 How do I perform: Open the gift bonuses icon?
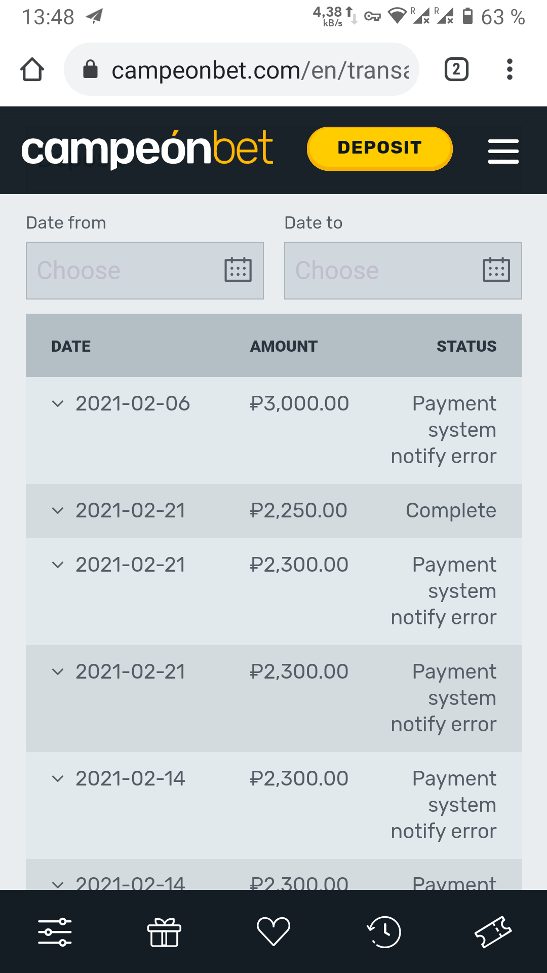point(164,932)
